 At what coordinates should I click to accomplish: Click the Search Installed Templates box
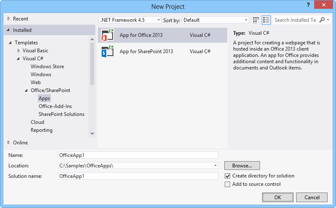point(296,20)
